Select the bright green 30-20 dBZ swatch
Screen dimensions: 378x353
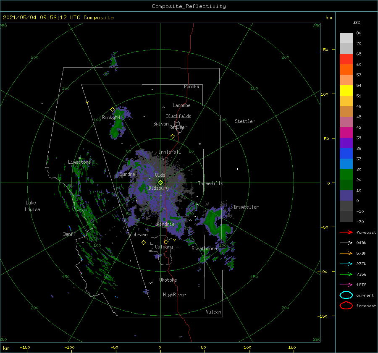(x=346, y=175)
